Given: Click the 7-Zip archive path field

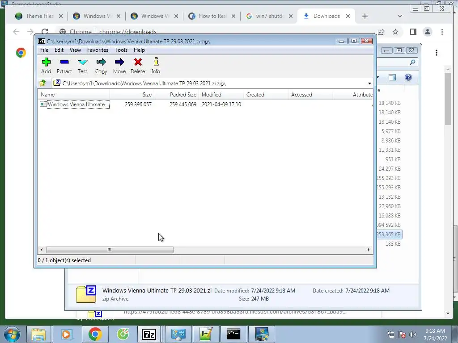Looking at the screenshot, I should [209, 84].
